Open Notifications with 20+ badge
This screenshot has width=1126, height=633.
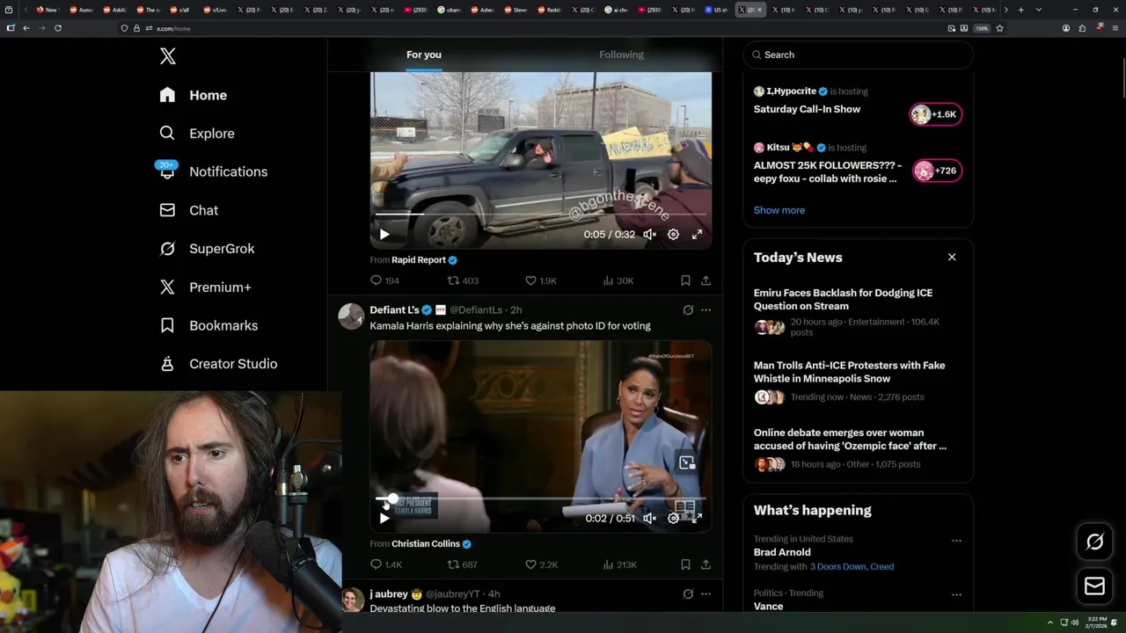click(213, 171)
